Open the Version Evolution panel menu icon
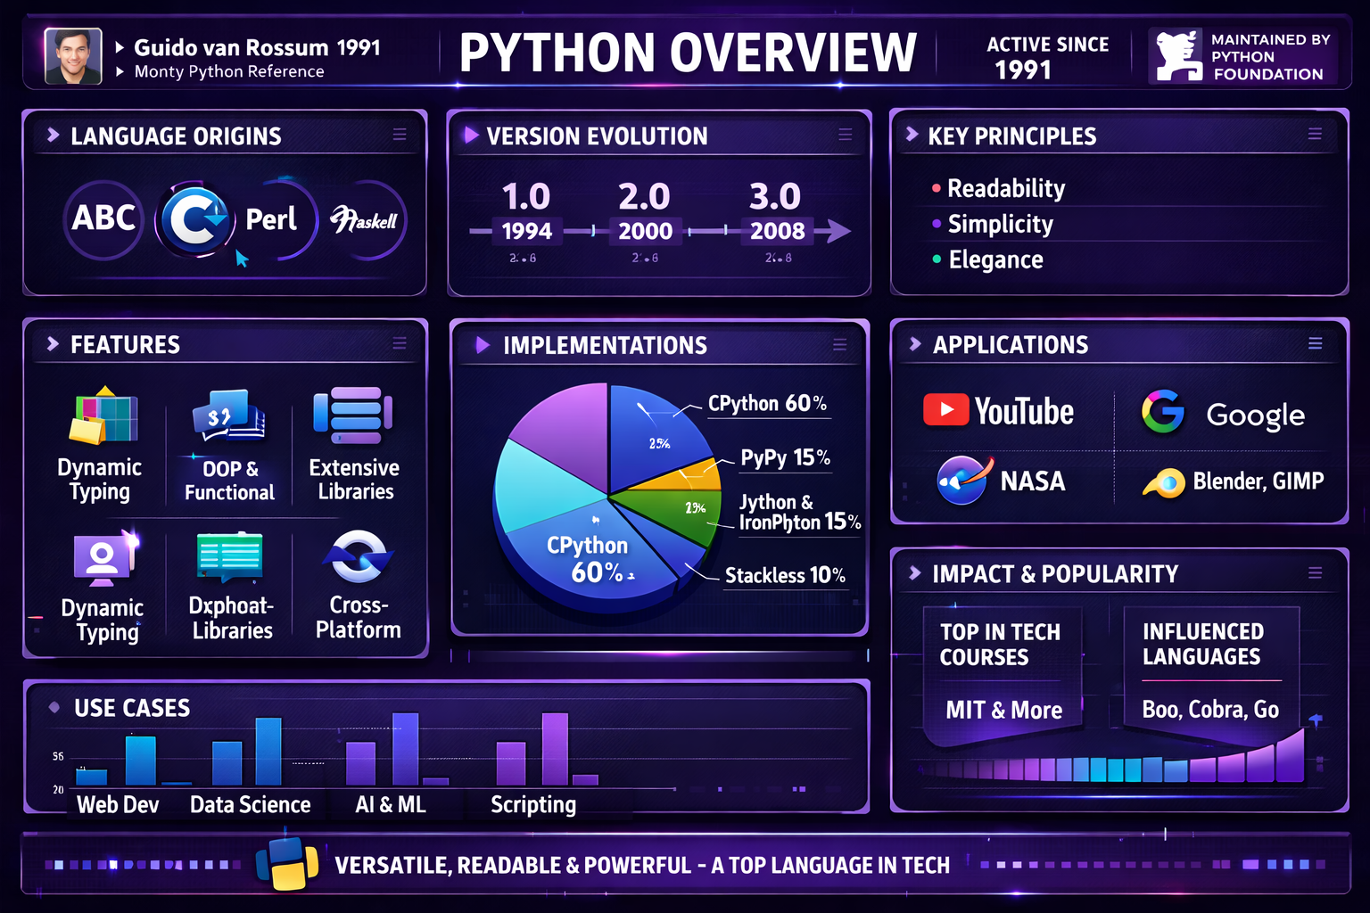 coord(845,135)
